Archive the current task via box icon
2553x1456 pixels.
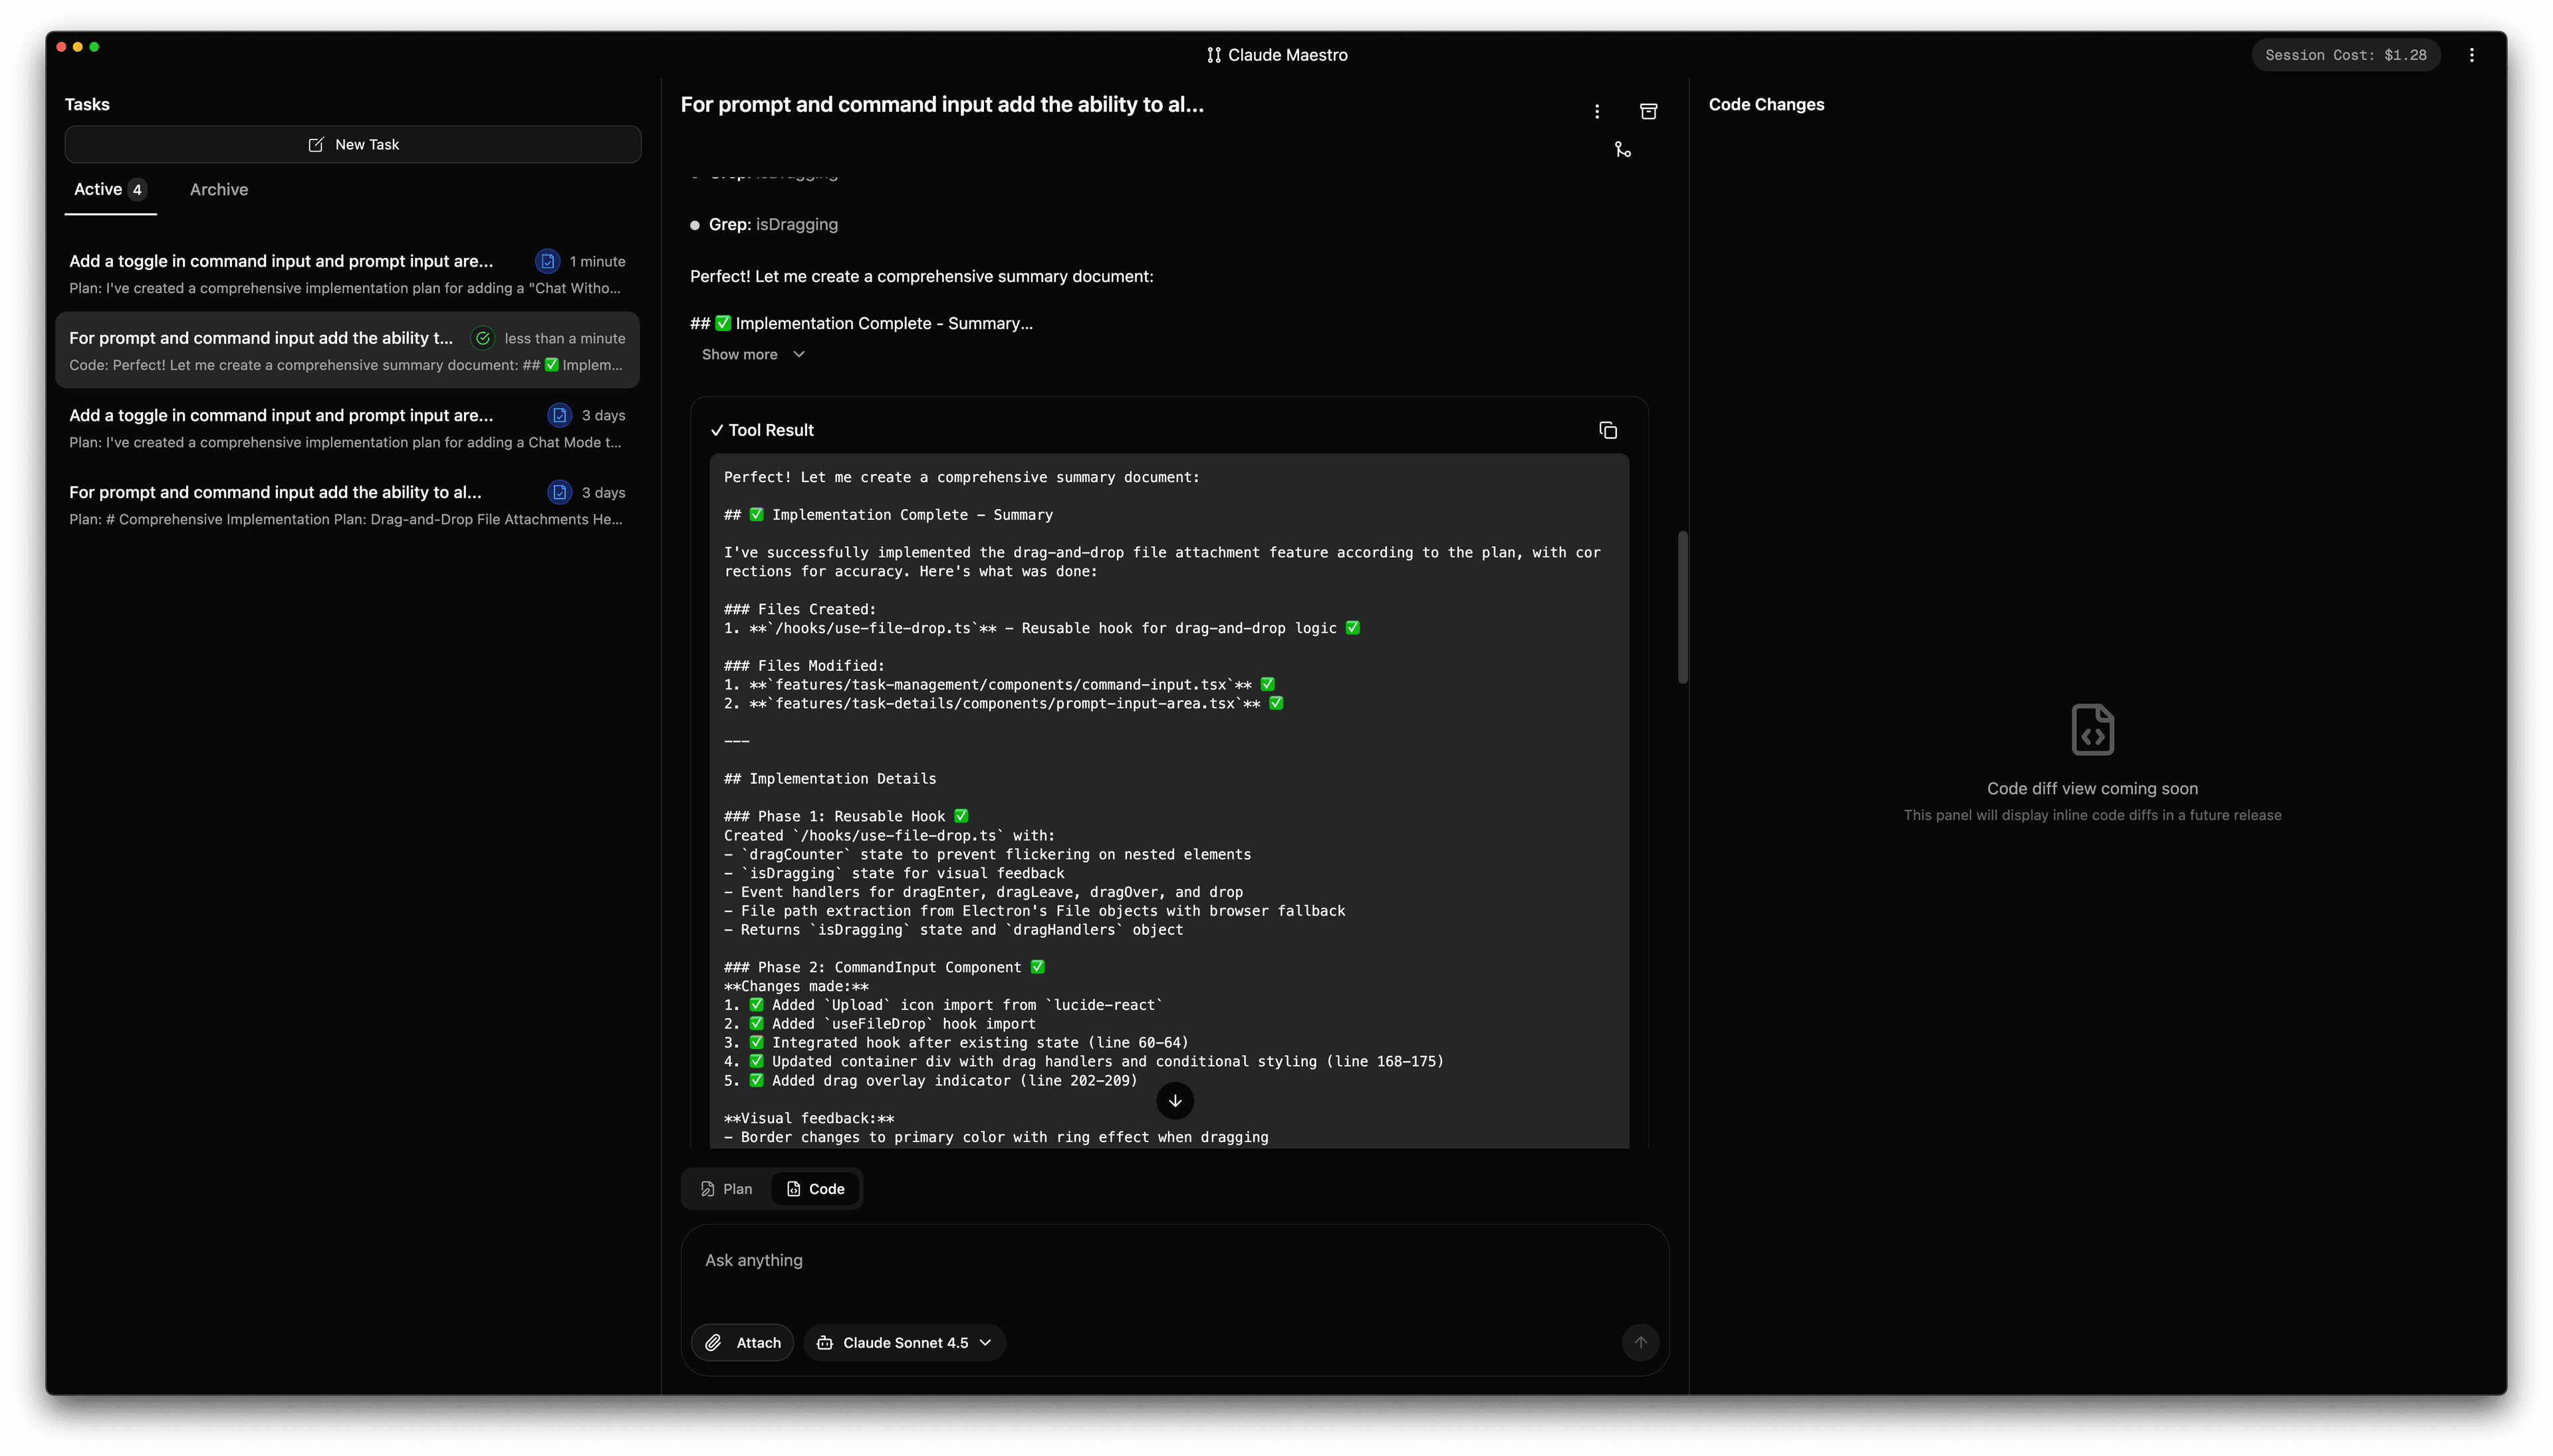[1648, 111]
